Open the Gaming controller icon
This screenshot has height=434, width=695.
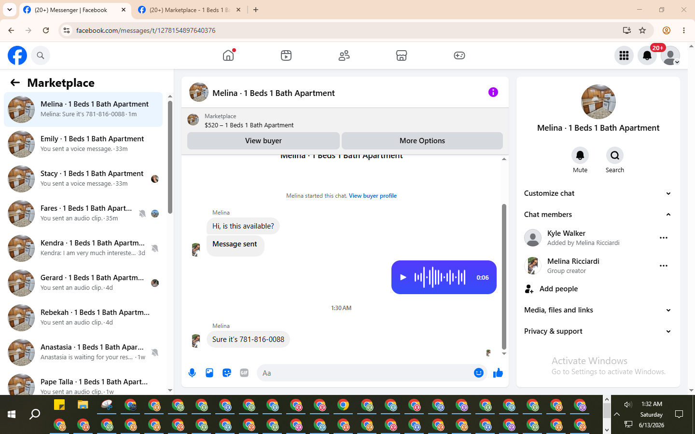pos(459,55)
